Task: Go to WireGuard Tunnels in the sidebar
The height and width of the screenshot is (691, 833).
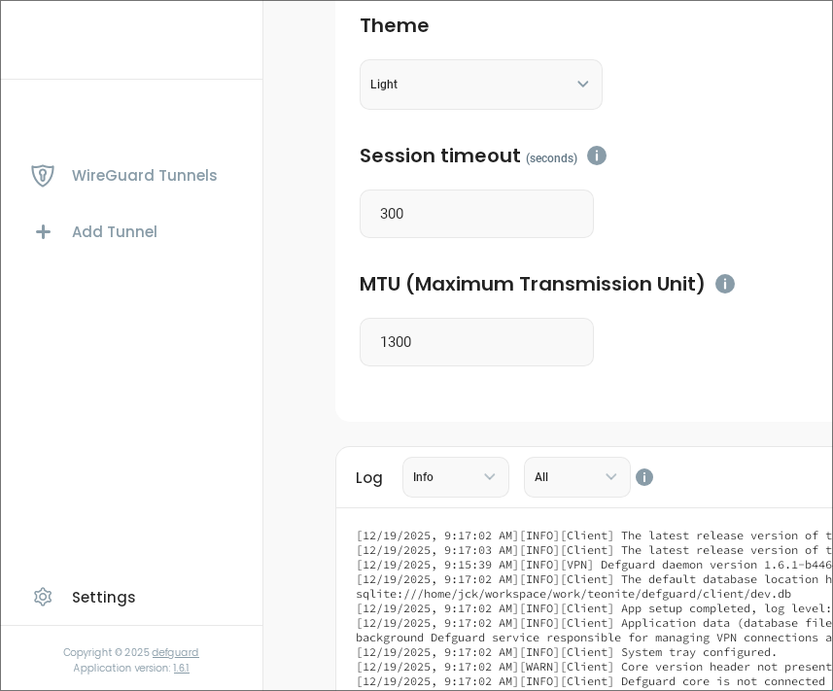Action: (x=144, y=176)
